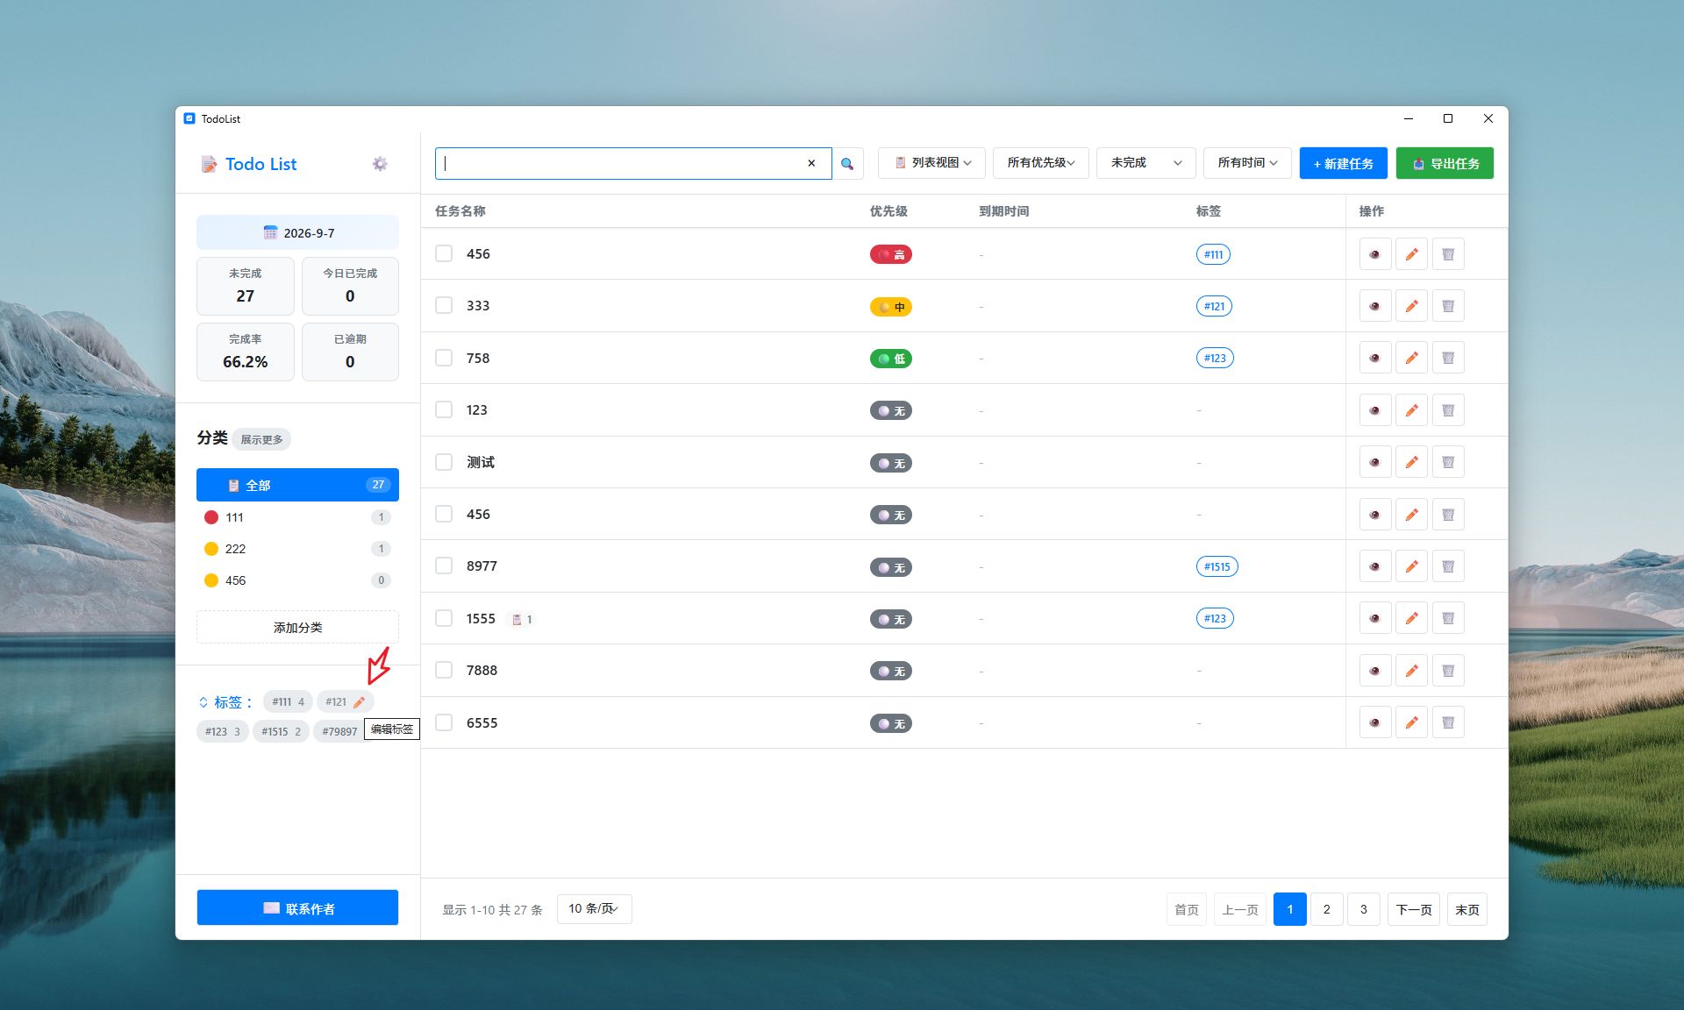The image size is (1684, 1010).
Task: Edit task 1555 with pencil icon
Action: [1411, 618]
